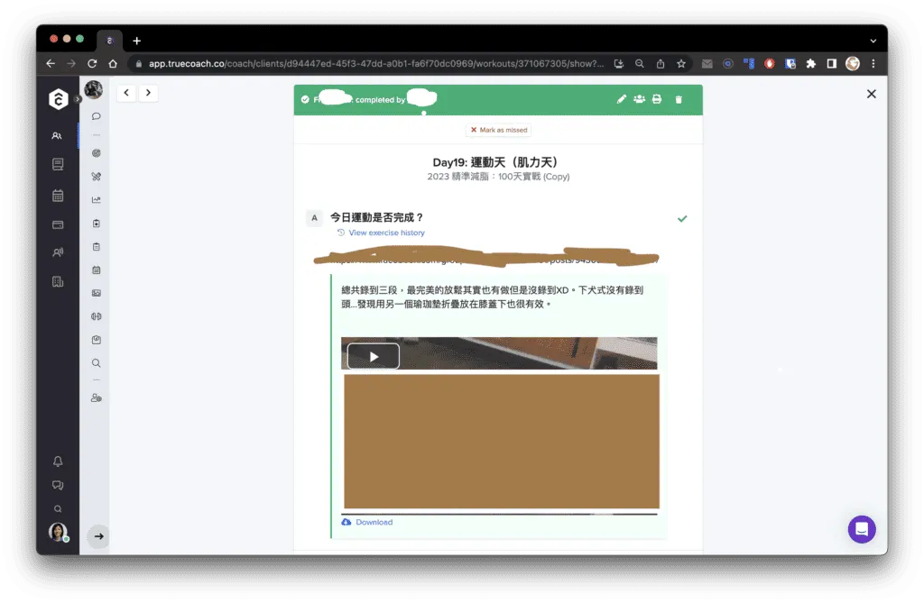Open notifications bell in the sidebar
The height and width of the screenshot is (603, 924).
[58, 461]
